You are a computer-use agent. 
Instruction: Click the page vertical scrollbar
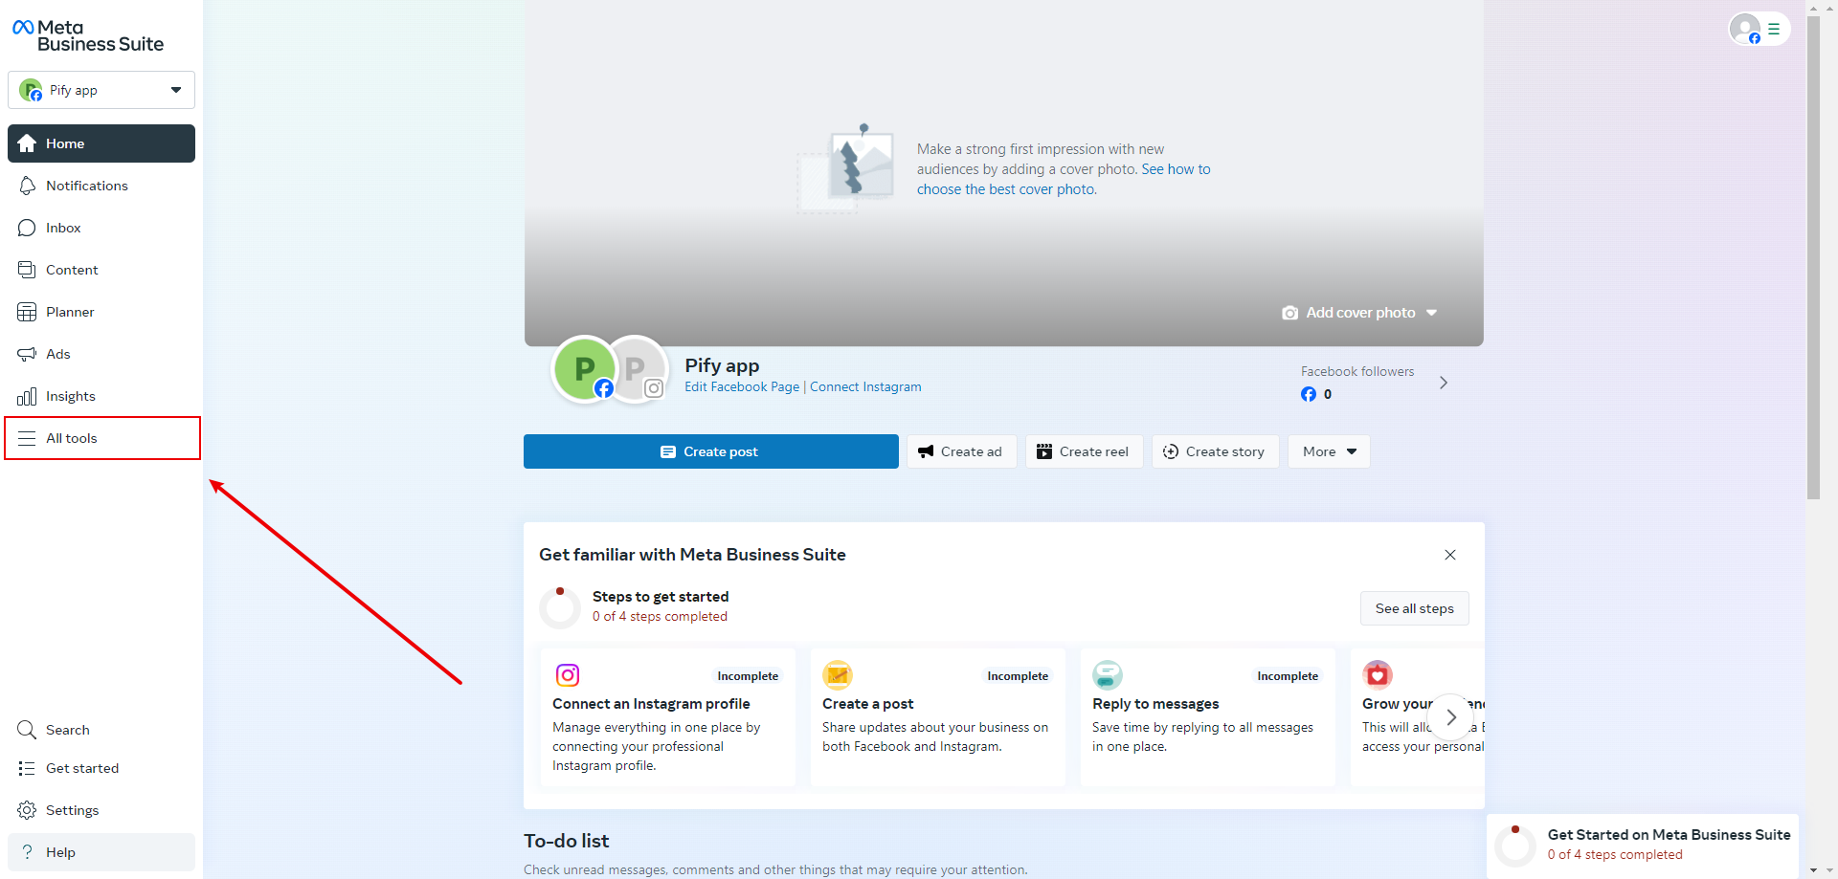(x=1813, y=258)
